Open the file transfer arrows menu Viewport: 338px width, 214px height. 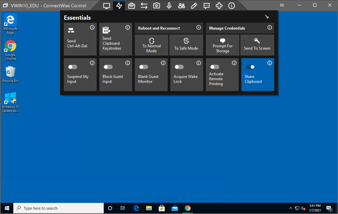tap(144, 6)
